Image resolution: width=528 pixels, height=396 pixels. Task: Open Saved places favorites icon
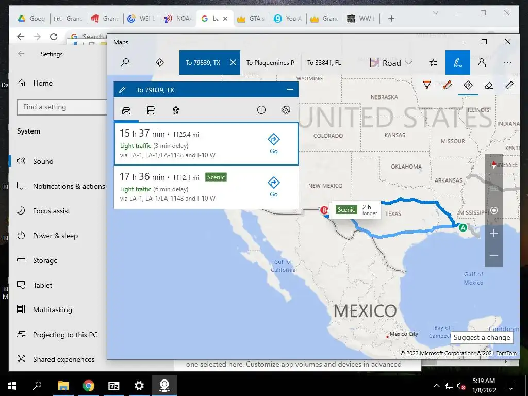tap(433, 62)
